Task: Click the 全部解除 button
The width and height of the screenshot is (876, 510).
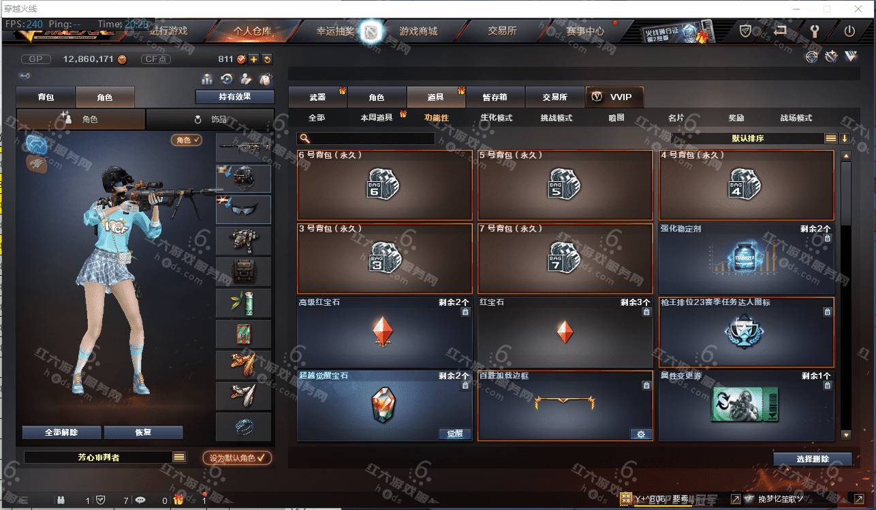Action: tap(61, 432)
